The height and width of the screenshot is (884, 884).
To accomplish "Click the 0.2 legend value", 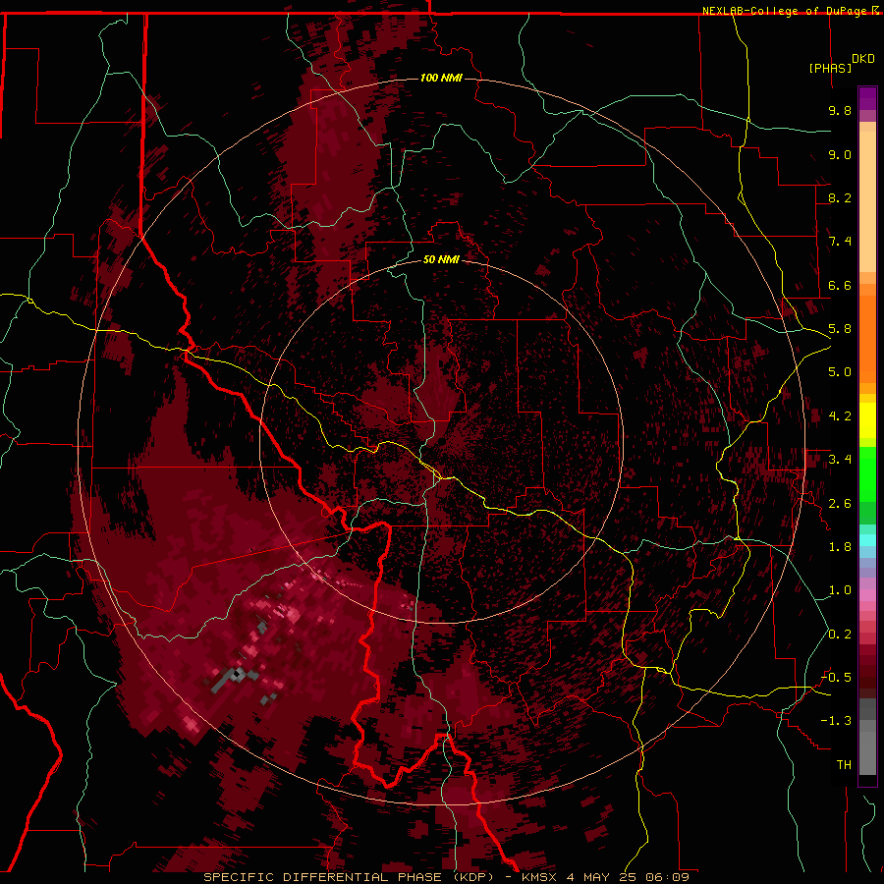I will click(x=840, y=635).
